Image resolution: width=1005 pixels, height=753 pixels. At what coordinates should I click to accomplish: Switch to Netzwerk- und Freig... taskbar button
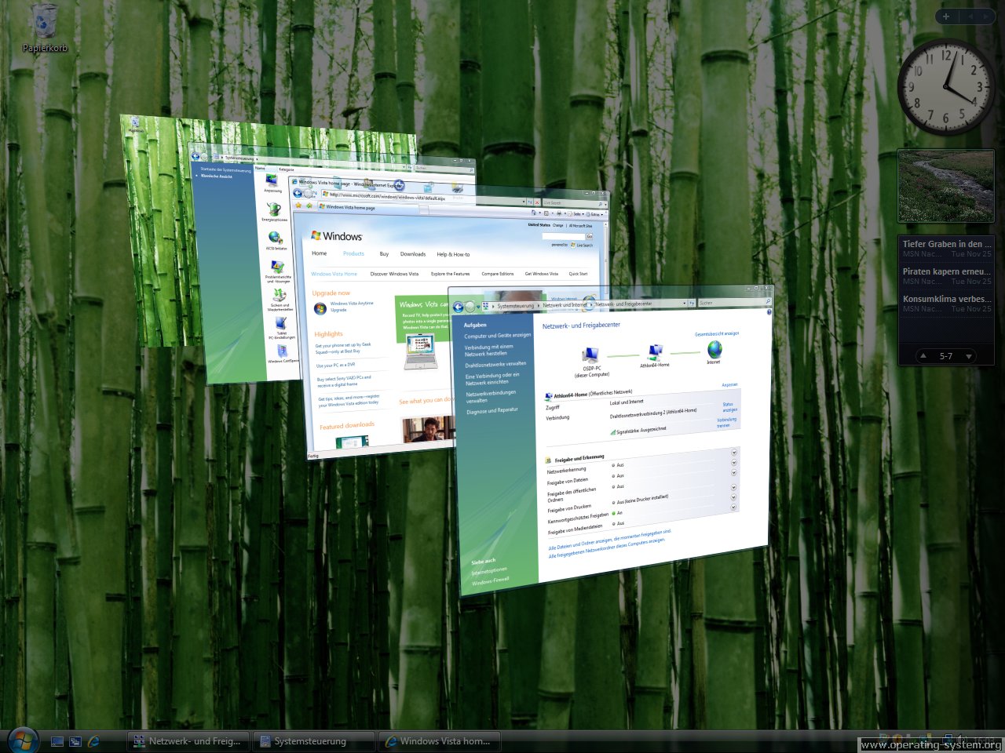(x=188, y=740)
